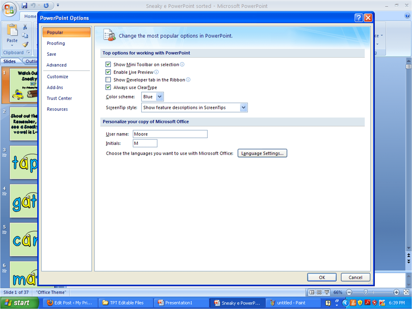The image size is (412, 309).
Task: Show info for Enable Live Preview
Action: pos(156,72)
